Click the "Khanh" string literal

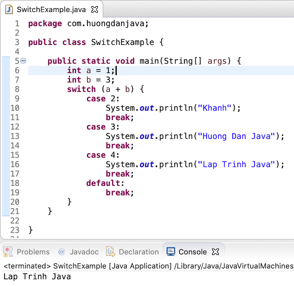coord(215,108)
